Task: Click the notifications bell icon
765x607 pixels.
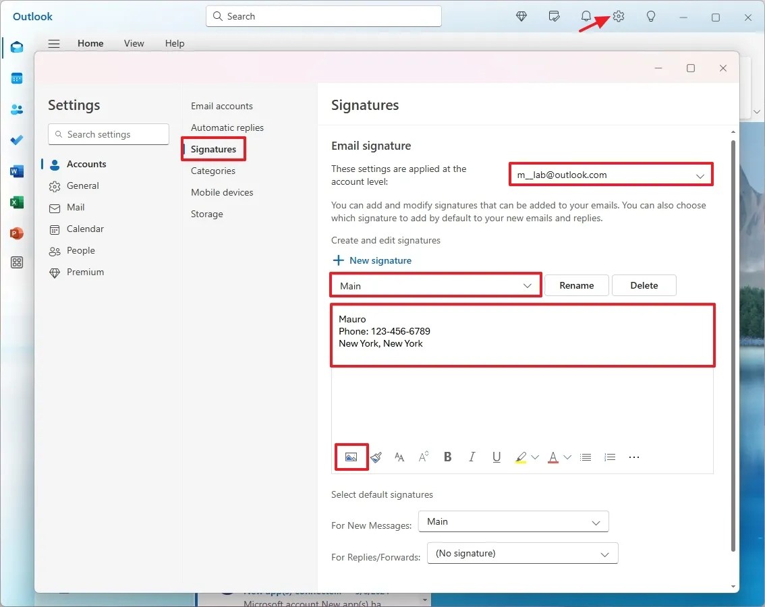Action: click(586, 16)
